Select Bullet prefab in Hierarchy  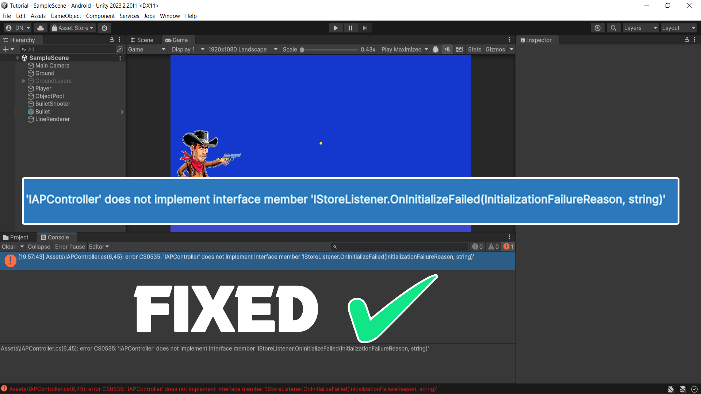[43, 112]
